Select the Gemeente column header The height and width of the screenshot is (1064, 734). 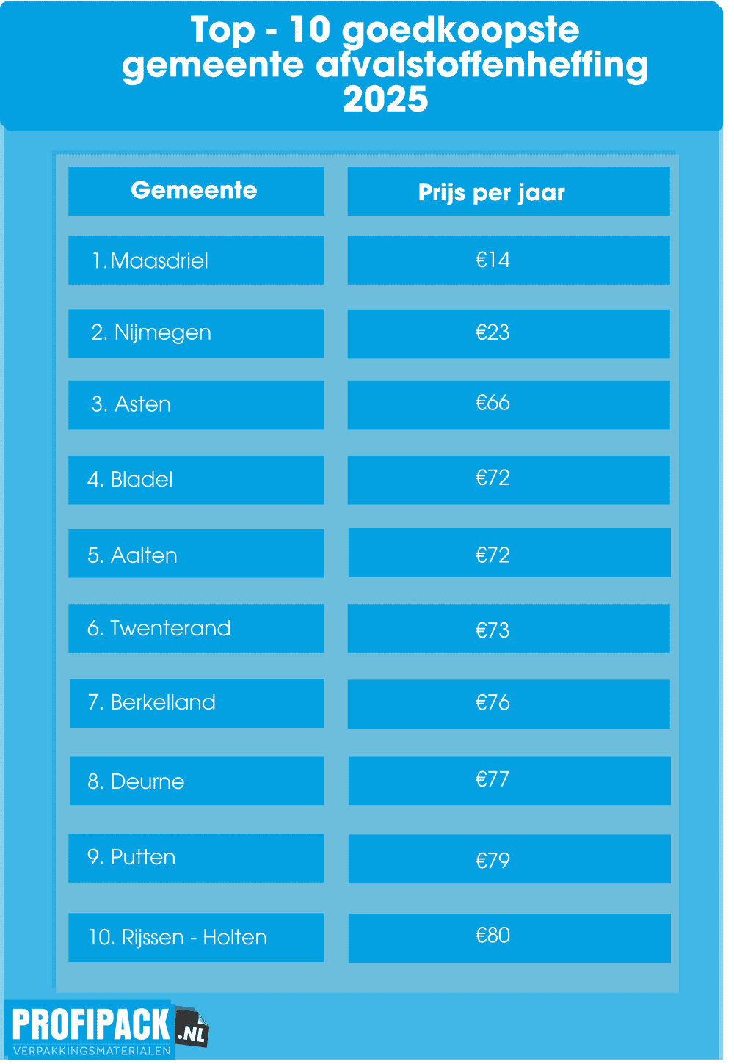196,191
